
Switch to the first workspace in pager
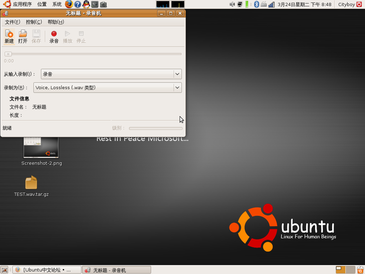(x=340, y=270)
